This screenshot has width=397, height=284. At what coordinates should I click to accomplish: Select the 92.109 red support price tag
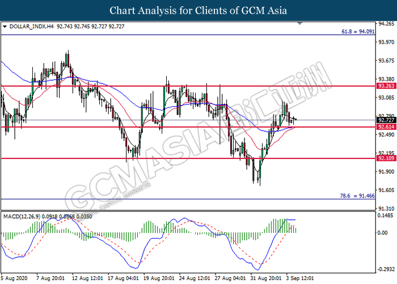click(x=385, y=158)
